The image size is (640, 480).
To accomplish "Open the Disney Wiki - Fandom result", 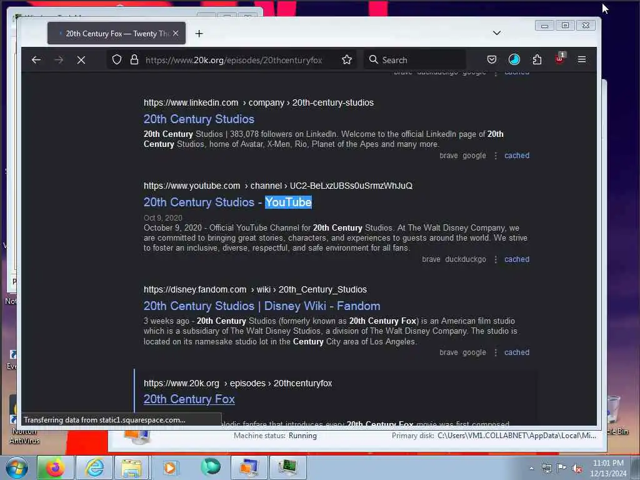I will [x=262, y=306].
